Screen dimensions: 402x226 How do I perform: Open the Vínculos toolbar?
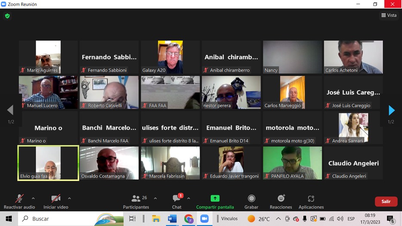229,219
